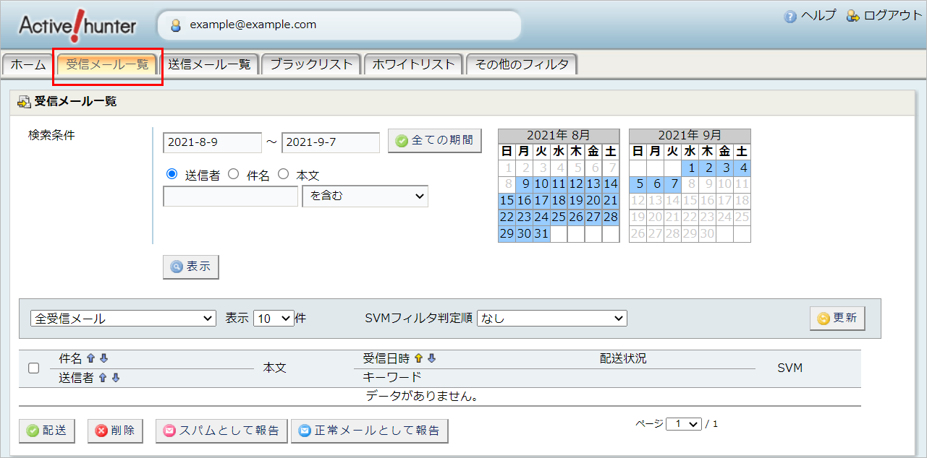
Task: Switch to the その他のフィルタ tab
Action: [521, 64]
